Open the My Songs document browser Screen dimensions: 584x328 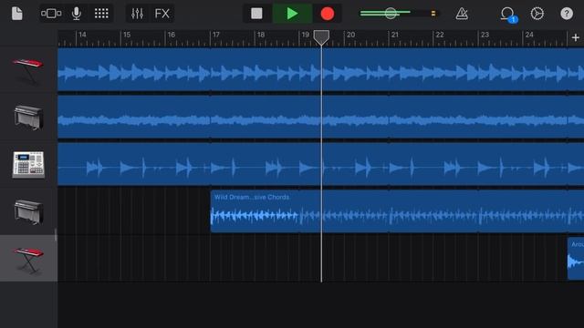pyautogui.click(x=16, y=14)
